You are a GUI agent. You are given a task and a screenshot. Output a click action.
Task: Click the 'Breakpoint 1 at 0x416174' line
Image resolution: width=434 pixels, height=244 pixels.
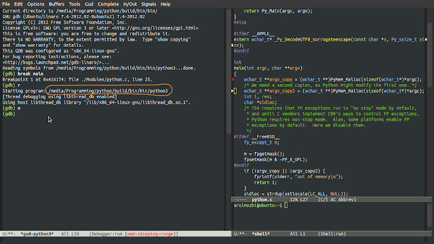point(77,80)
